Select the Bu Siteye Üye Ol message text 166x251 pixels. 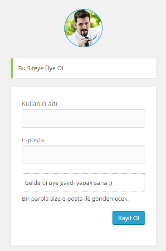(40, 68)
